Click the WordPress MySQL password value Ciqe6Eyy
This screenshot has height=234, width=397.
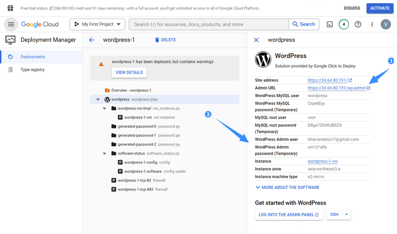[x=316, y=104]
